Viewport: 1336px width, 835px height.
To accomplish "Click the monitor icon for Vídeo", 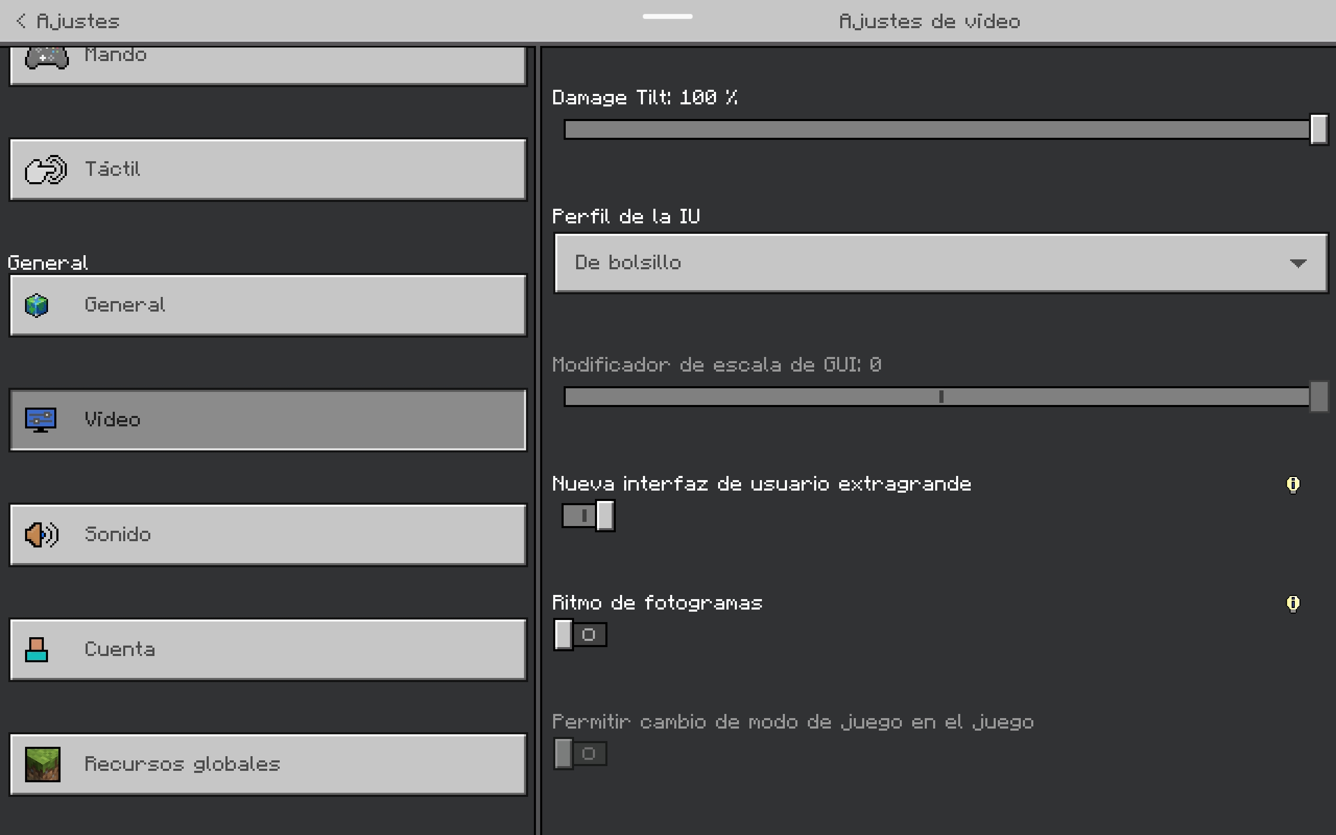I will pyautogui.click(x=40, y=420).
